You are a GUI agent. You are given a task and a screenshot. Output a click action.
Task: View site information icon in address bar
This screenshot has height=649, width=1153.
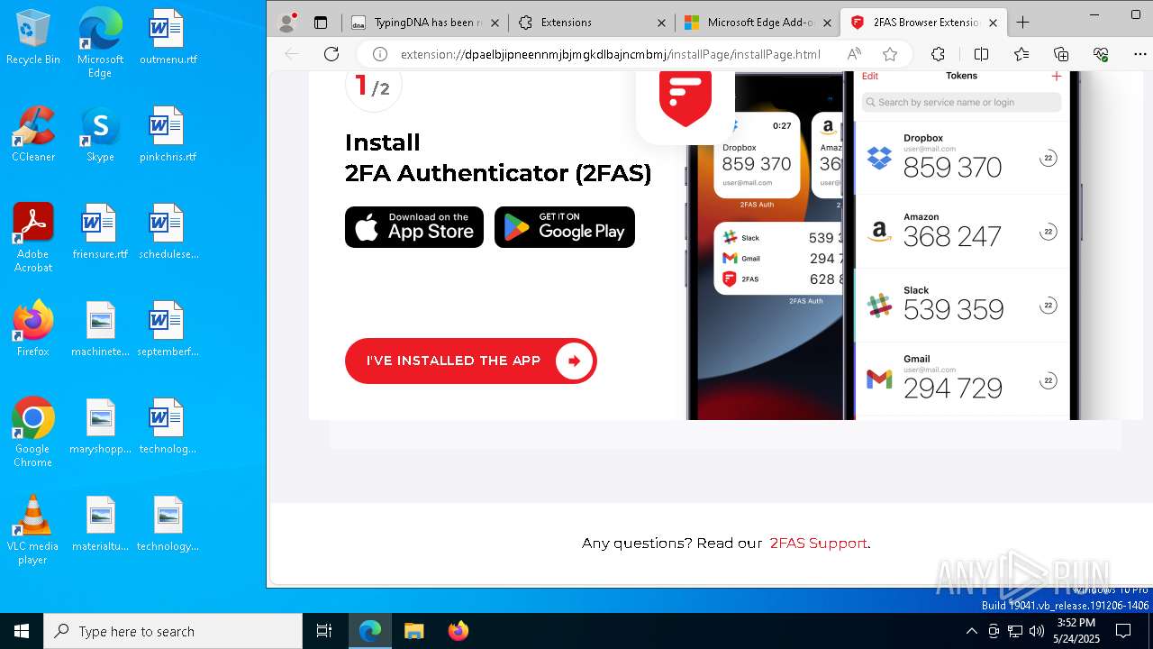pos(380,54)
